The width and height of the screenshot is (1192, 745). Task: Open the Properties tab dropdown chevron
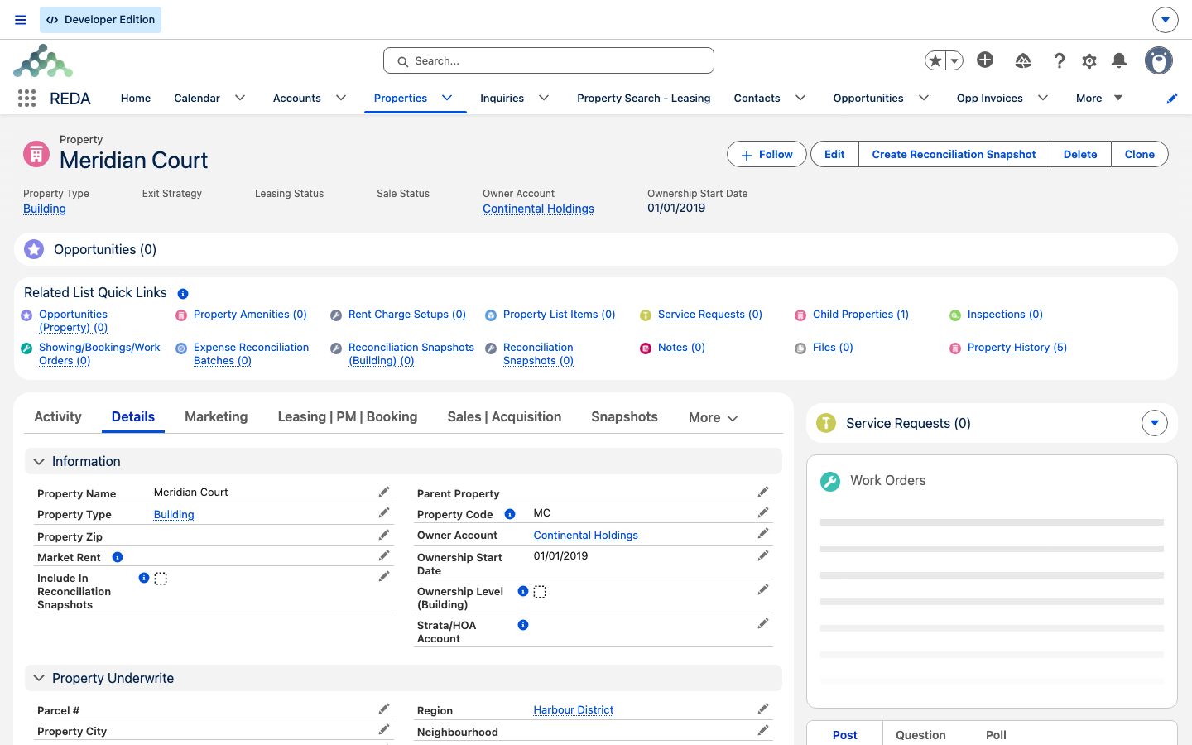447,98
